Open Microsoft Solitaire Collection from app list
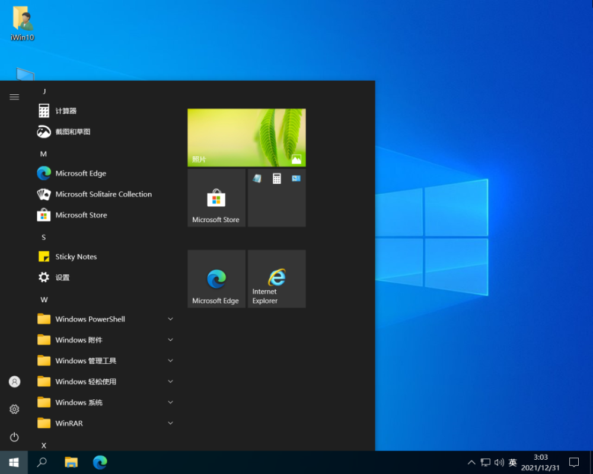The width and height of the screenshot is (593, 474). pos(103,194)
